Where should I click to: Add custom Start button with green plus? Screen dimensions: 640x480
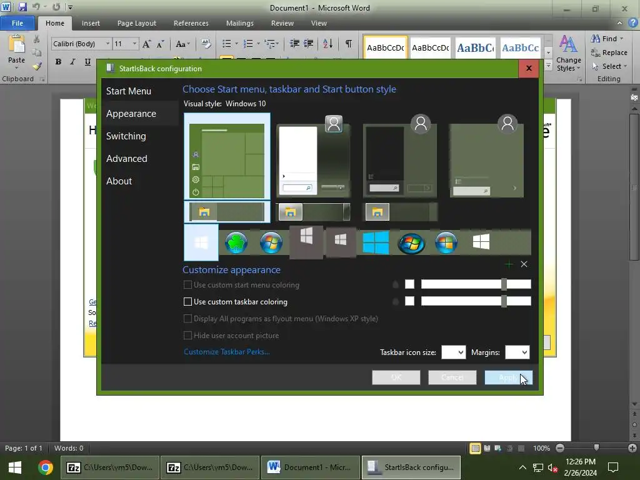(509, 264)
